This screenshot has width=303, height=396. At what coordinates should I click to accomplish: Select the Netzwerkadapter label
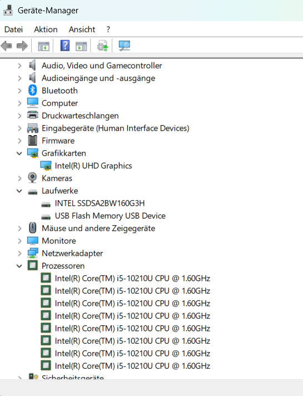click(72, 253)
